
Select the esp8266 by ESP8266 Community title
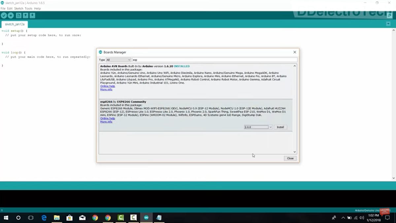click(x=123, y=102)
